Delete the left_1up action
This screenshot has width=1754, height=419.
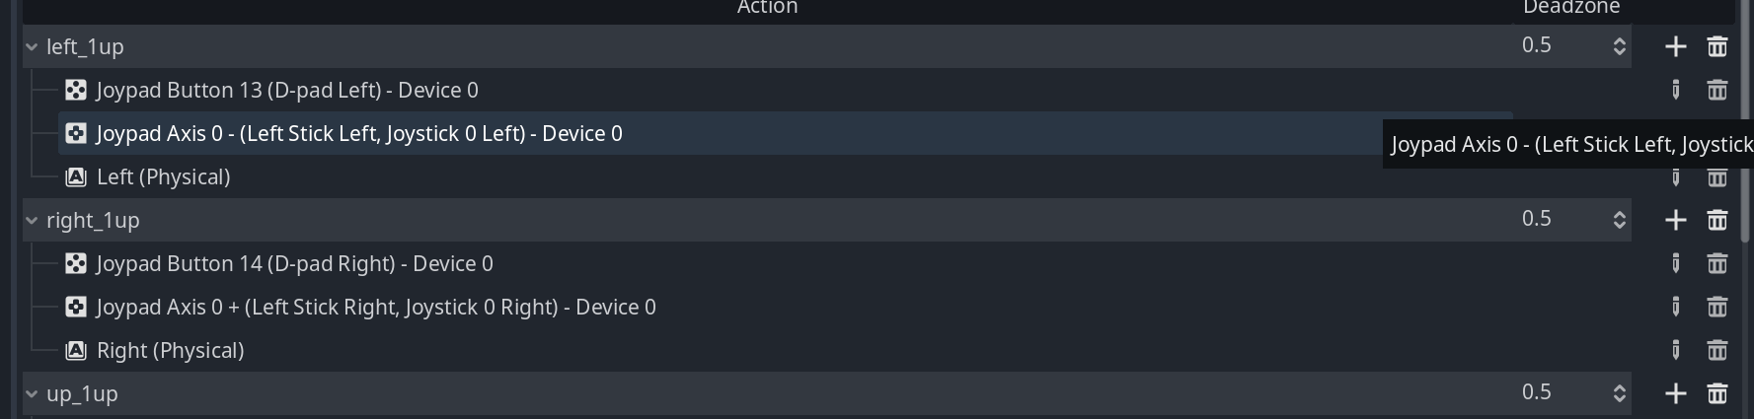coord(1717,46)
